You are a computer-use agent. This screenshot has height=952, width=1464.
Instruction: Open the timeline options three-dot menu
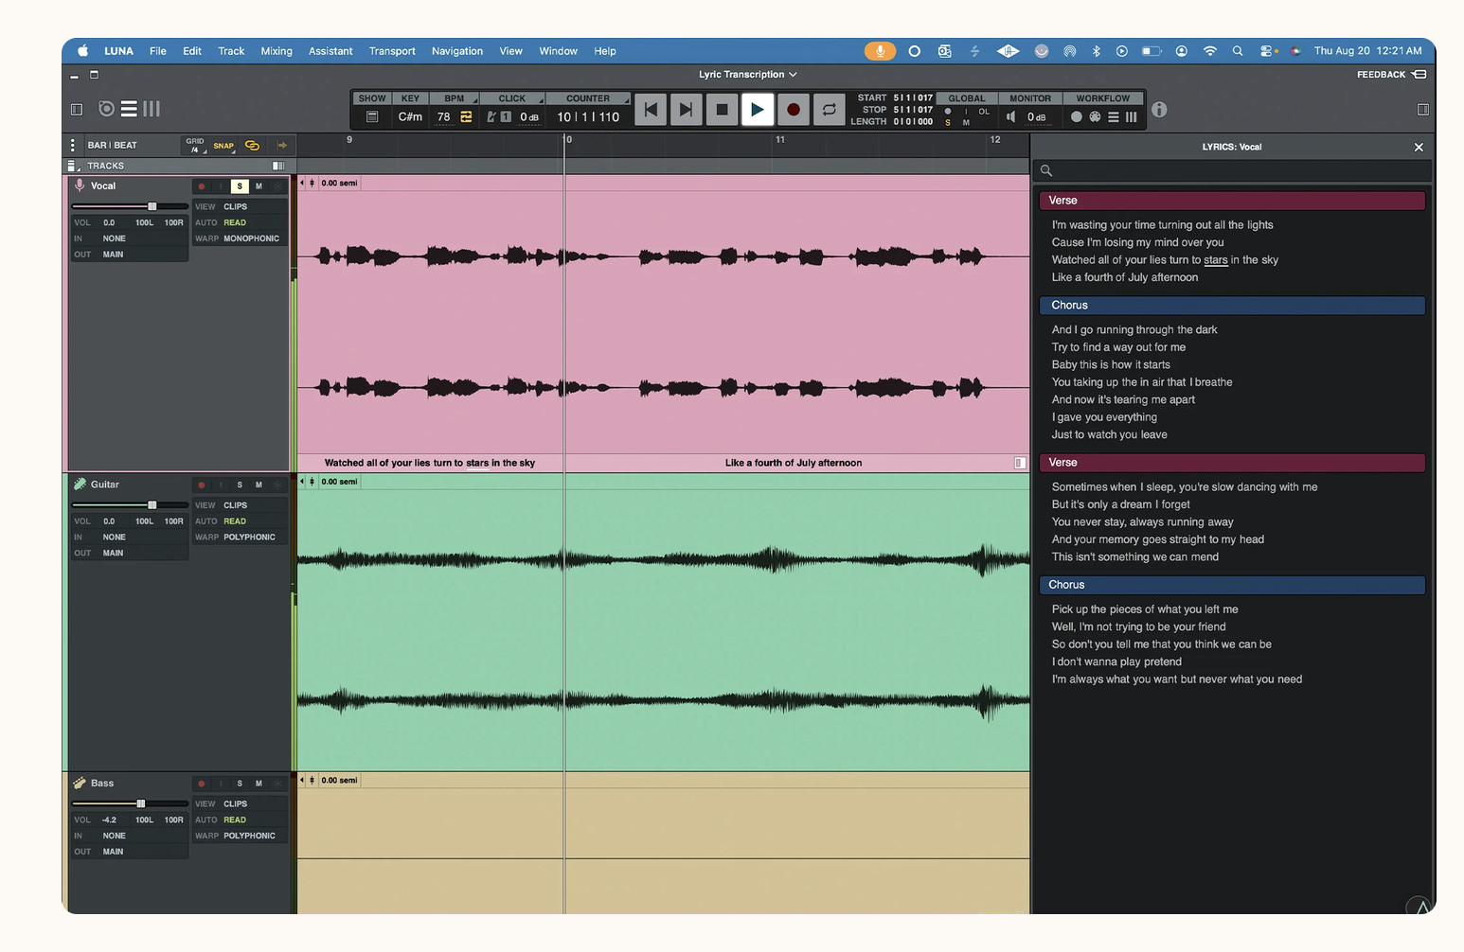(x=73, y=145)
